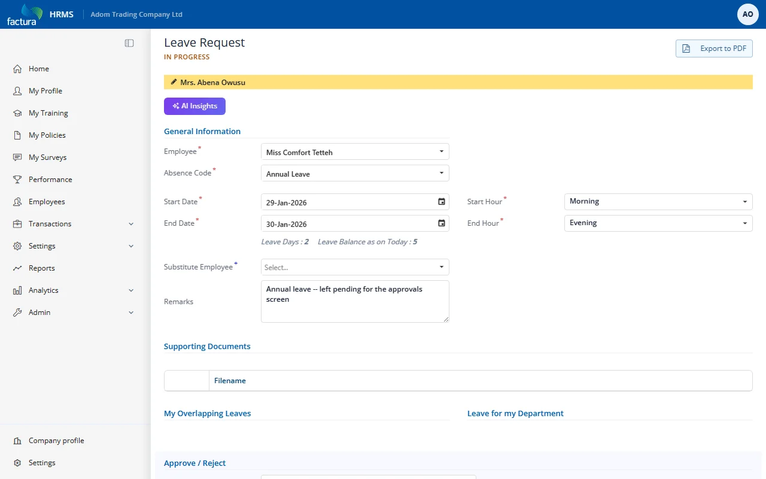
Task: Open the End Hour dropdown
Action: 658,223
